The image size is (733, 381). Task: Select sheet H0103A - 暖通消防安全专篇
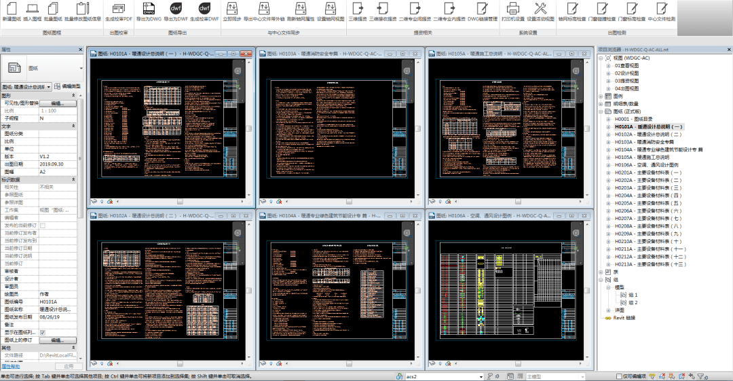[644, 143]
